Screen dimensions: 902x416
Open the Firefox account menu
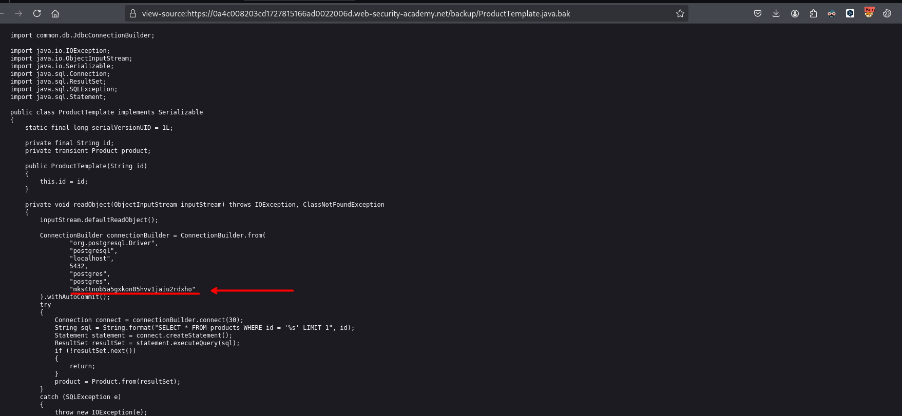pyautogui.click(x=795, y=14)
